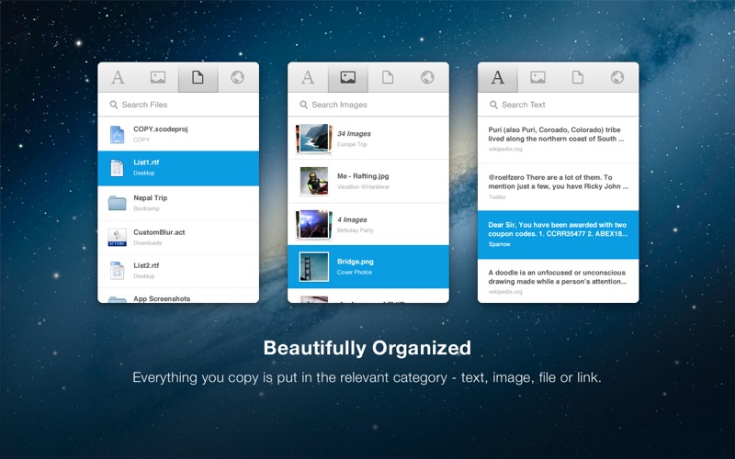Select Me - Rafting.jpg row

pyautogui.click(x=368, y=181)
